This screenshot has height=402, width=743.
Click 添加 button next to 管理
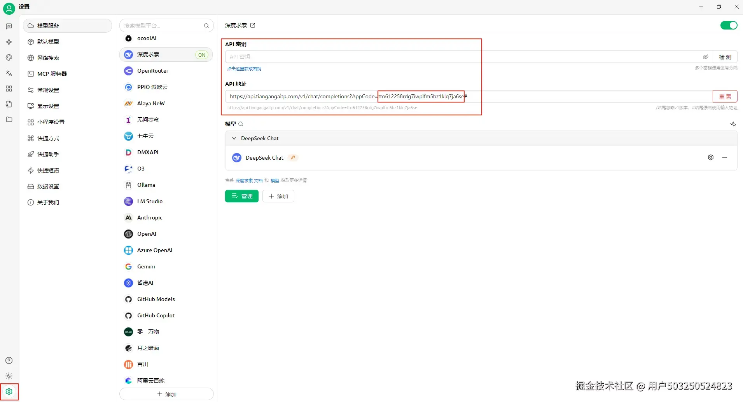278,196
